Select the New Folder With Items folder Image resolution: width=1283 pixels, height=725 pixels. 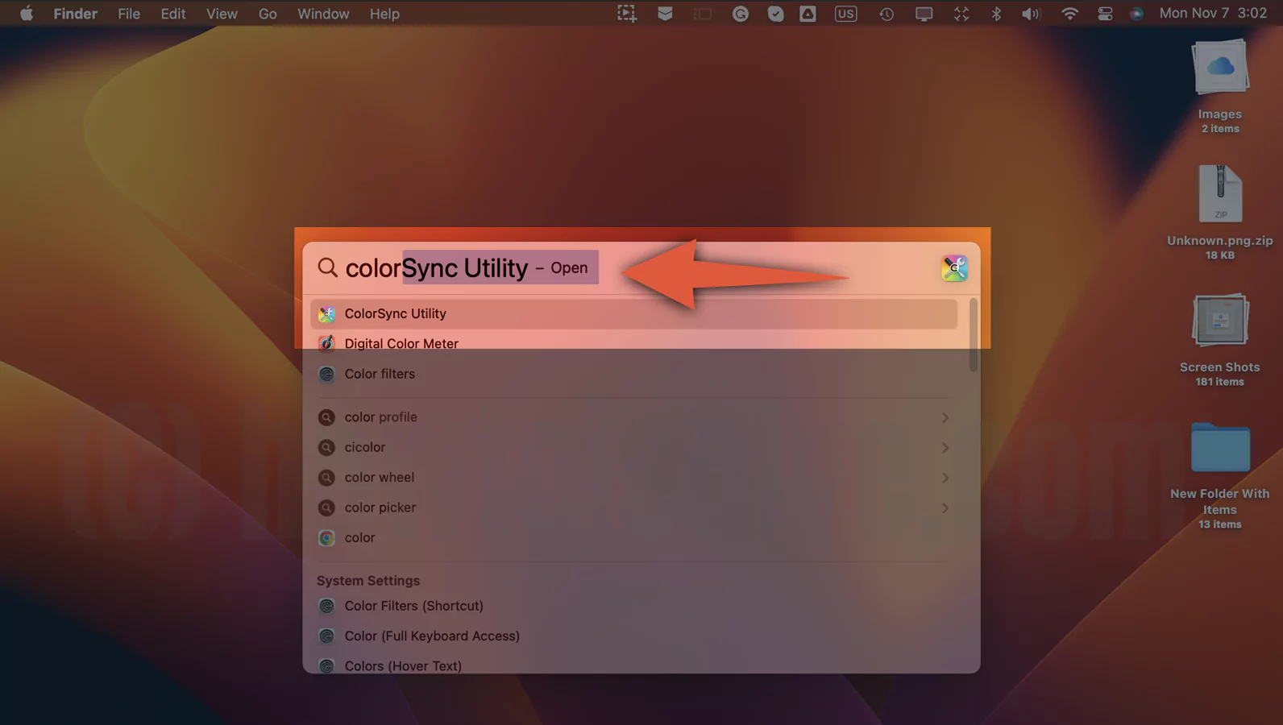point(1220,475)
